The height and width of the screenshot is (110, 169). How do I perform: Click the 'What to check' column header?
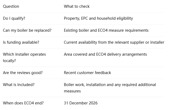(x=77, y=6)
